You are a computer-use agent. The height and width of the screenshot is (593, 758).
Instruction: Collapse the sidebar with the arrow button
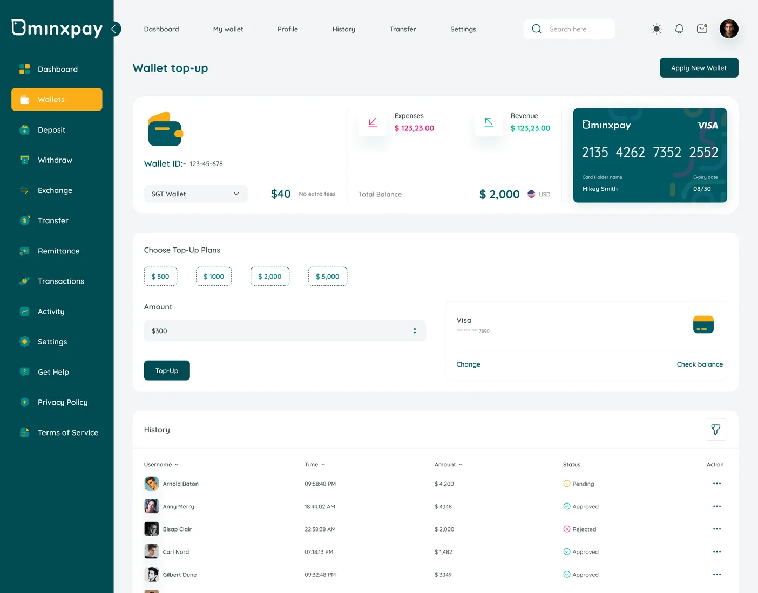click(x=114, y=29)
